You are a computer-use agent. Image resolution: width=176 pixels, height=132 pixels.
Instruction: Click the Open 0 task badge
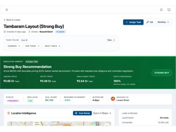(24, 40)
